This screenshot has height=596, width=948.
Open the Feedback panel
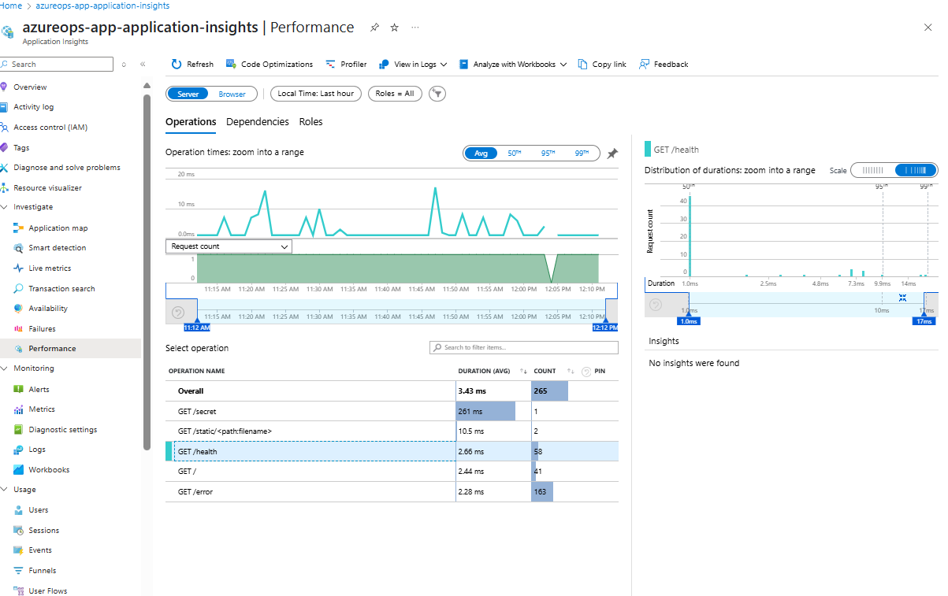coord(664,64)
